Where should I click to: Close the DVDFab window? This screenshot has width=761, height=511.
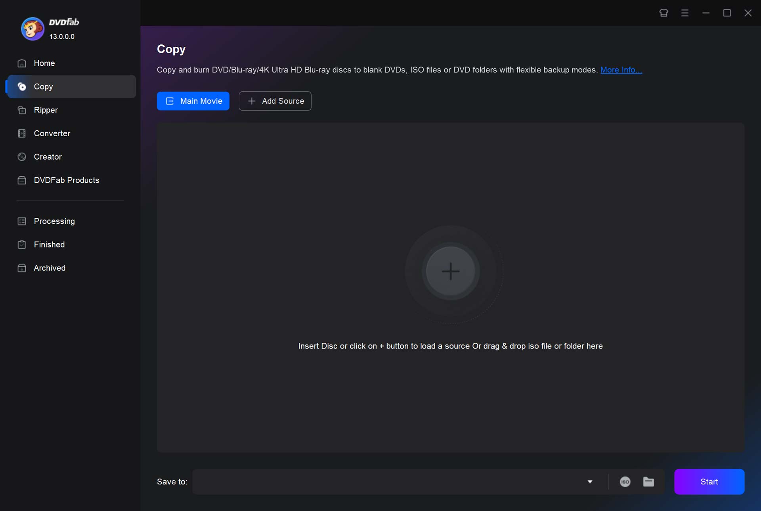748,13
